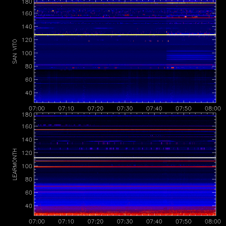The width and height of the screenshot is (226, 226).
Task: Select the 100 tick label on SAN VITO axis
Action: (x=27, y=53)
